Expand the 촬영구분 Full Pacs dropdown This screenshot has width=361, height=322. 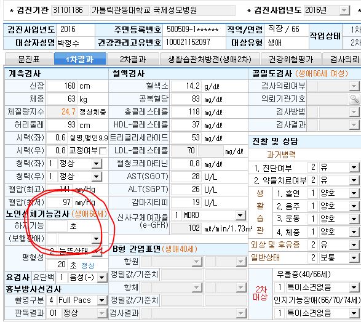coord(101,300)
